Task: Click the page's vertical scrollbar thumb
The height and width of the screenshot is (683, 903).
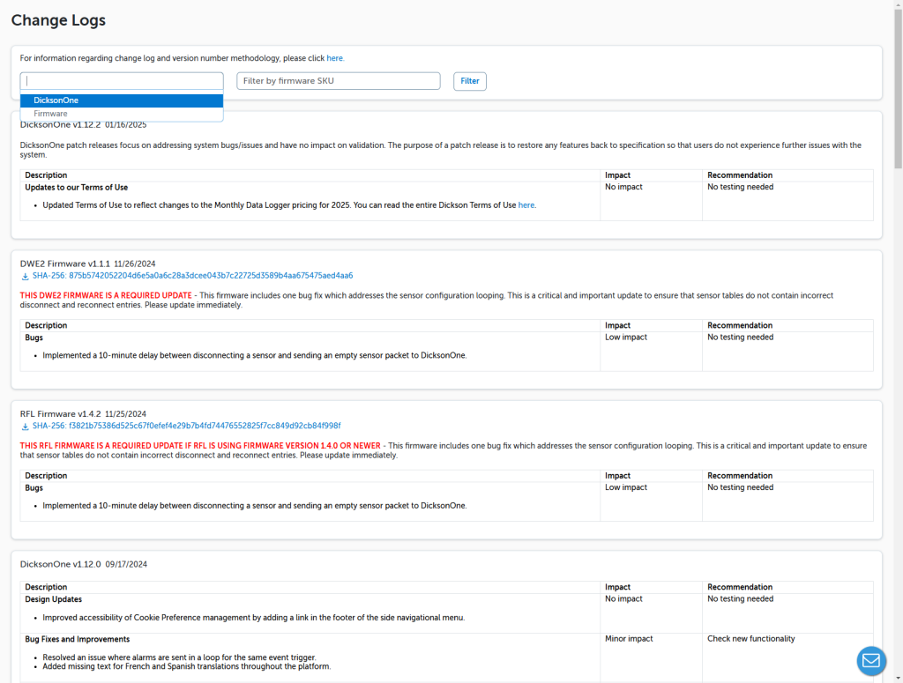Action: (x=898, y=88)
